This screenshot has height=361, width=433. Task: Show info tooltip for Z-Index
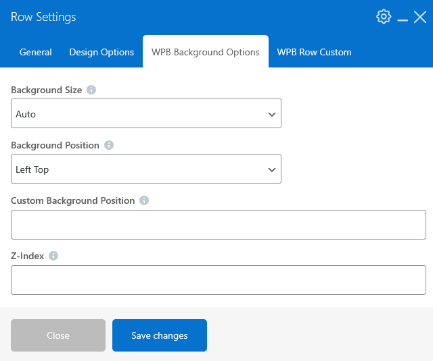[53, 256]
